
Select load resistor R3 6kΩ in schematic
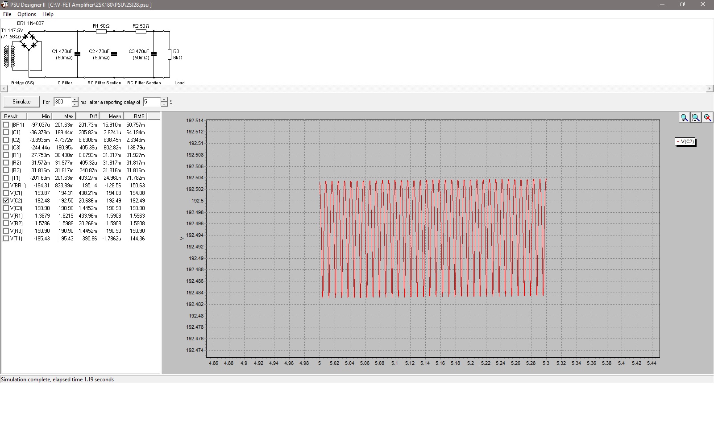[170, 54]
